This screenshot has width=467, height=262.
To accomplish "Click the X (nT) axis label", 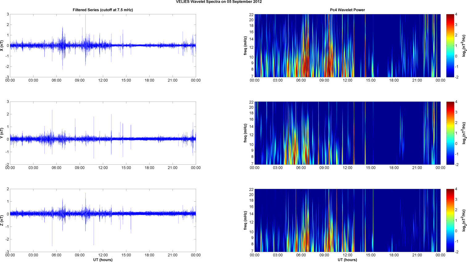I will click(x=2, y=46).
